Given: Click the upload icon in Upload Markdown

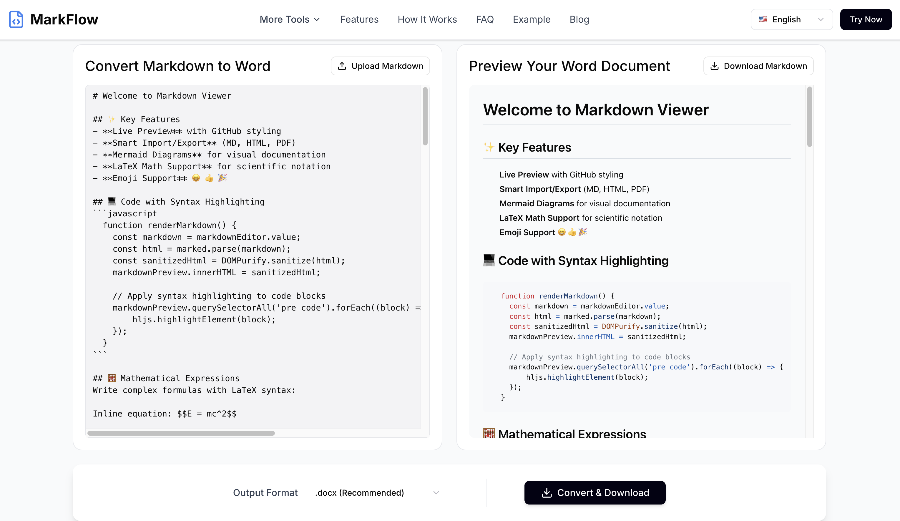Looking at the screenshot, I should [x=342, y=66].
